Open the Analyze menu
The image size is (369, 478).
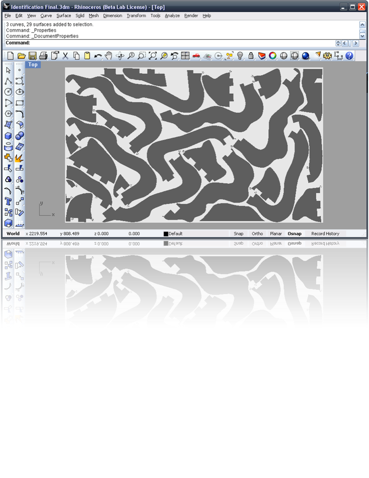pyautogui.click(x=172, y=16)
